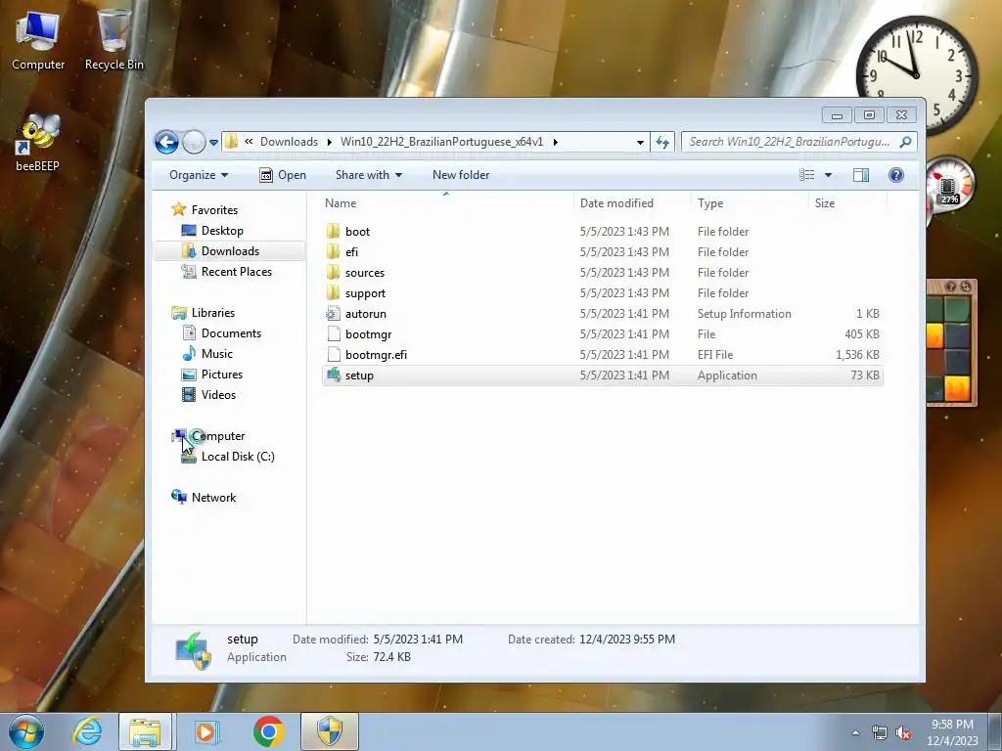Open Help with the question mark icon
Image resolution: width=1002 pixels, height=751 pixels.
tap(896, 175)
